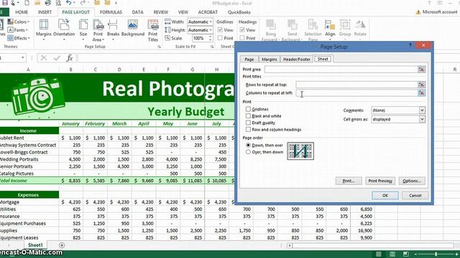Screen dimensions: 460x258
Task: Switch to the Header/Footer tab
Action: [x=297, y=59]
